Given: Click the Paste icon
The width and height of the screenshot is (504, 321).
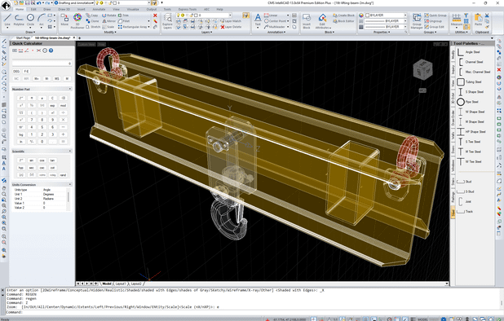Looking at the screenshot, I should (478, 20).
